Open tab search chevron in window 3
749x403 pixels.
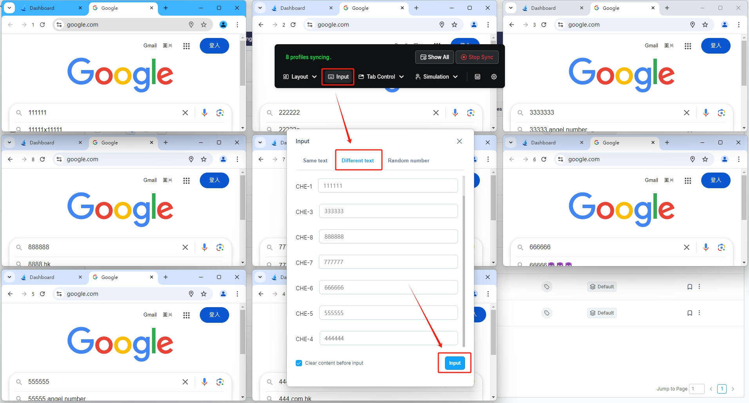511,8
